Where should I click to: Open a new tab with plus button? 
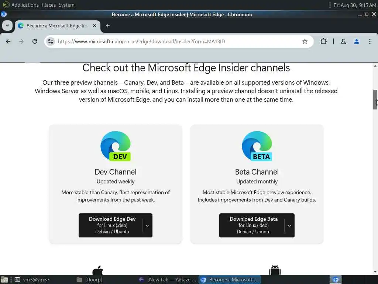coord(108,26)
